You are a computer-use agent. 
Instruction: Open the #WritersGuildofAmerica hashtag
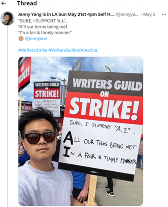tap(73, 50)
